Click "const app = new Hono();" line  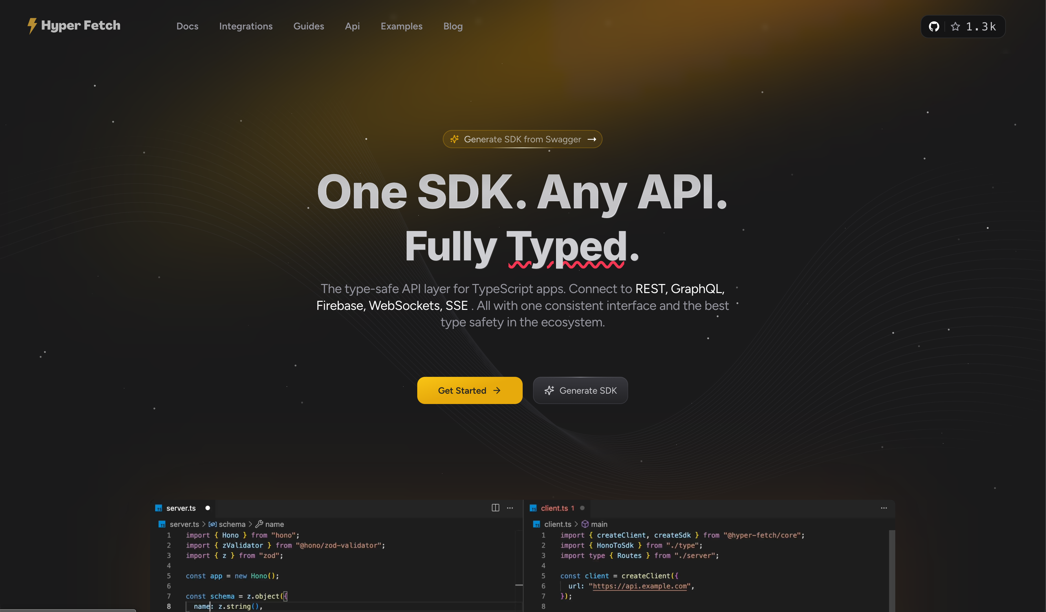point(233,576)
